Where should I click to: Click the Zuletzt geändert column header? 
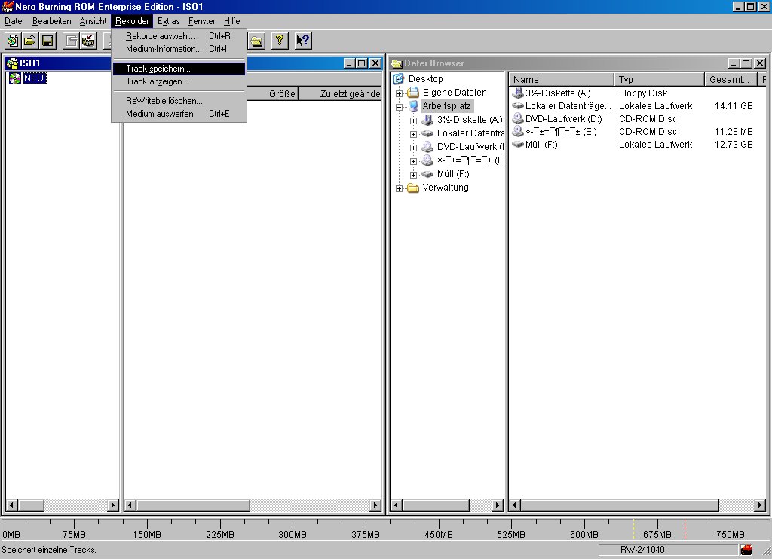tap(340, 94)
